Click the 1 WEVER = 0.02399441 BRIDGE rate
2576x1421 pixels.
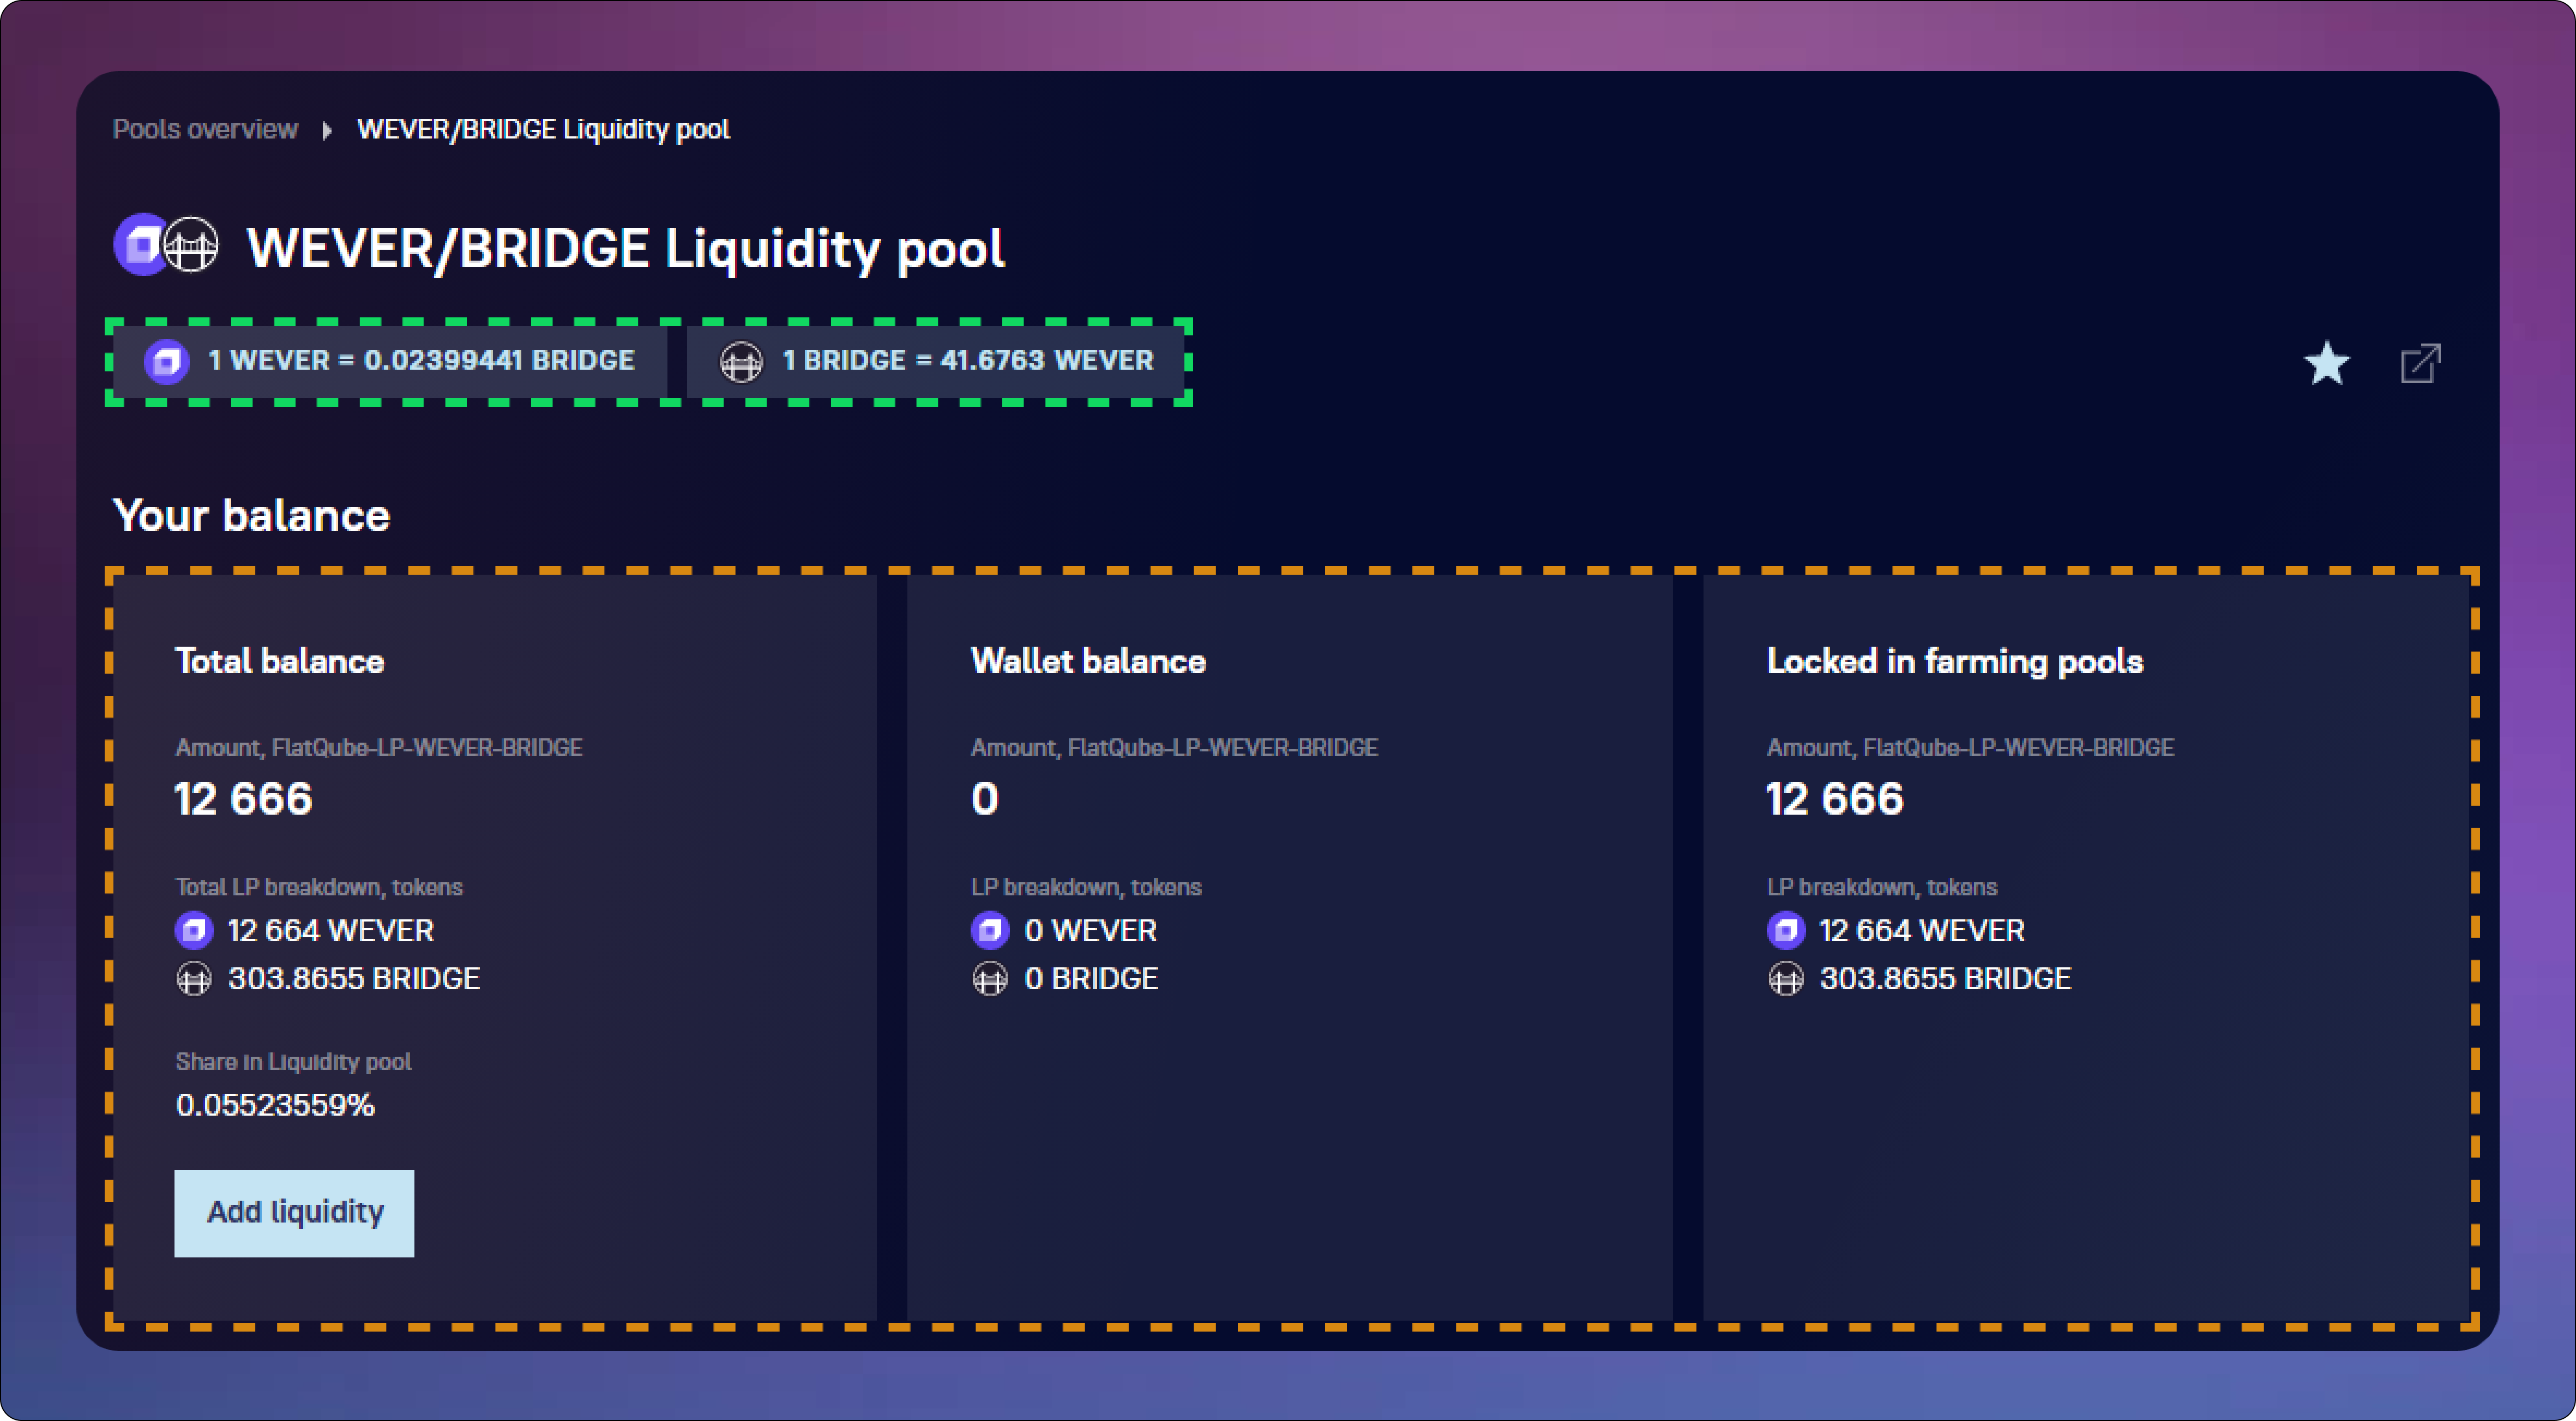(x=391, y=361)
